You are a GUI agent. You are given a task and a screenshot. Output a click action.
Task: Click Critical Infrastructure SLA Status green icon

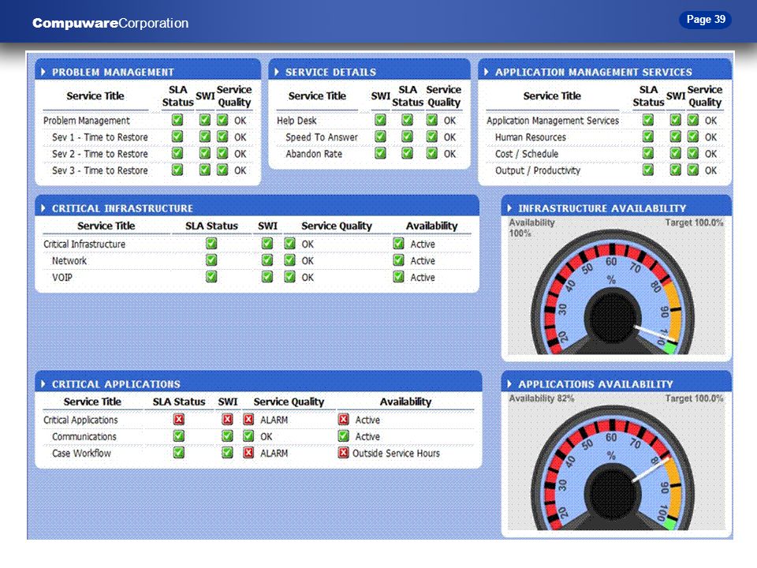pyautogui.click(x=211, y=244)
